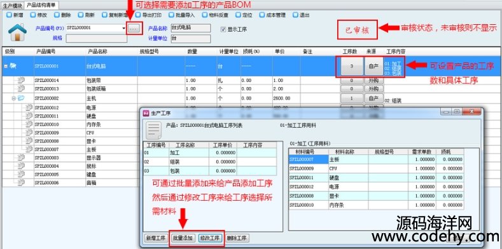Select the 组装 row in the 工序 list
The image size is (502, 249).
210,162
